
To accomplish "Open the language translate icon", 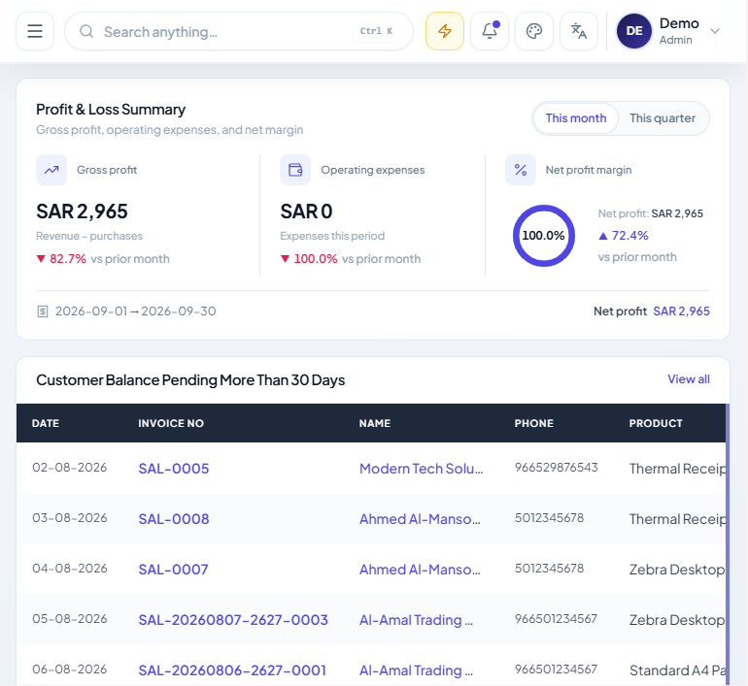I will pyautogui.click(x=579, y=31).
